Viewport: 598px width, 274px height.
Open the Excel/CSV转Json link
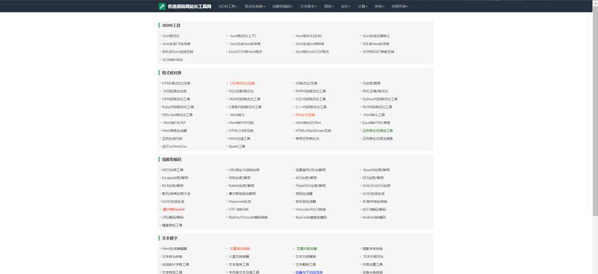click(x=245, y=52)
